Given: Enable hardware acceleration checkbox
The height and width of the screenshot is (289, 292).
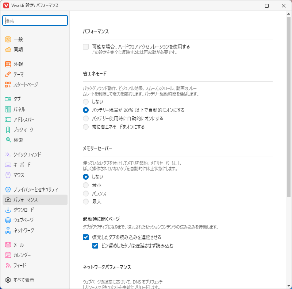Looking at the screenshot, I should pyautogui.click(x=86, y=47).
